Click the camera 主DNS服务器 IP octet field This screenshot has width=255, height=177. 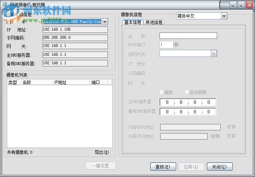point(188,102)
